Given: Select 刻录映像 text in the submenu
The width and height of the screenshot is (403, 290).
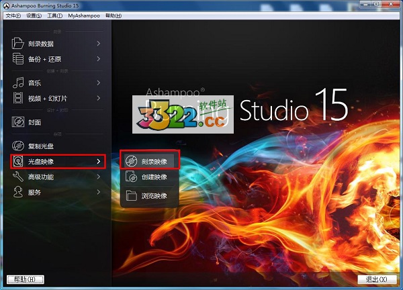Looking at the screenshot, I should (x=154, y=162).
